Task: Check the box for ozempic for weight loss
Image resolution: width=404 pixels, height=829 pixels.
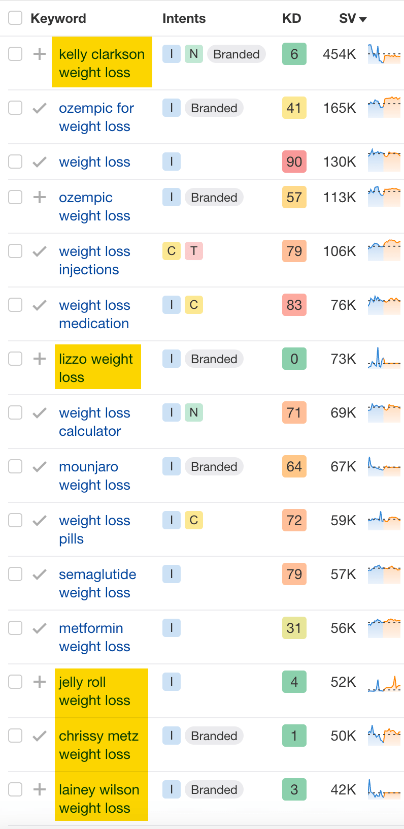Action: [15, 108]
